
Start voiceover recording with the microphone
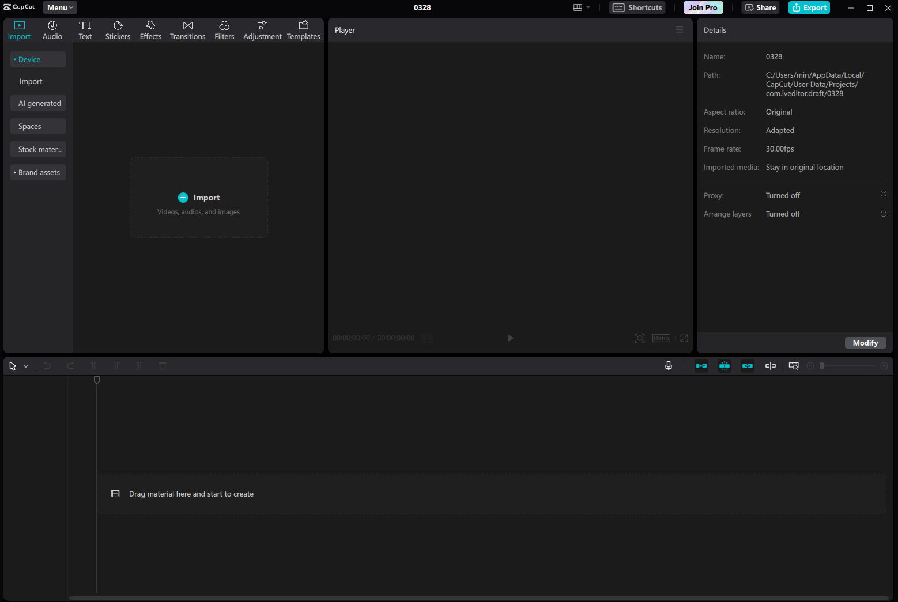pyautogui.click(x=669, y=366)
